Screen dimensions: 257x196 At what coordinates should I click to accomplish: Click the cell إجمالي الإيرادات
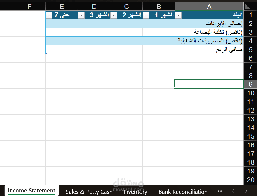(x=209, y=24)
